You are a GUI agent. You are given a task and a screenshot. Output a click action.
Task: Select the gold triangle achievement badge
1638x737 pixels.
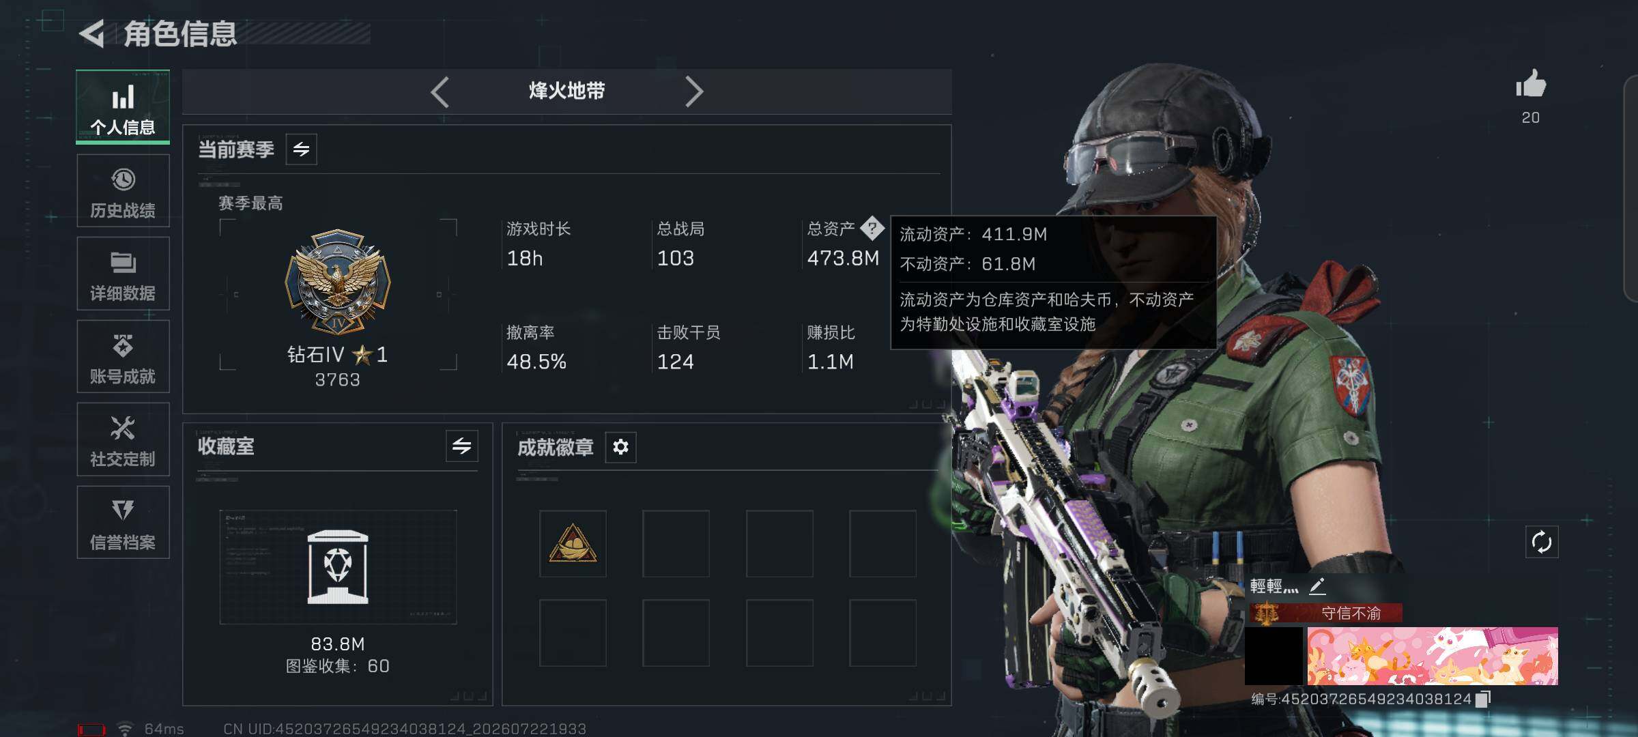[x=573, y=543]
